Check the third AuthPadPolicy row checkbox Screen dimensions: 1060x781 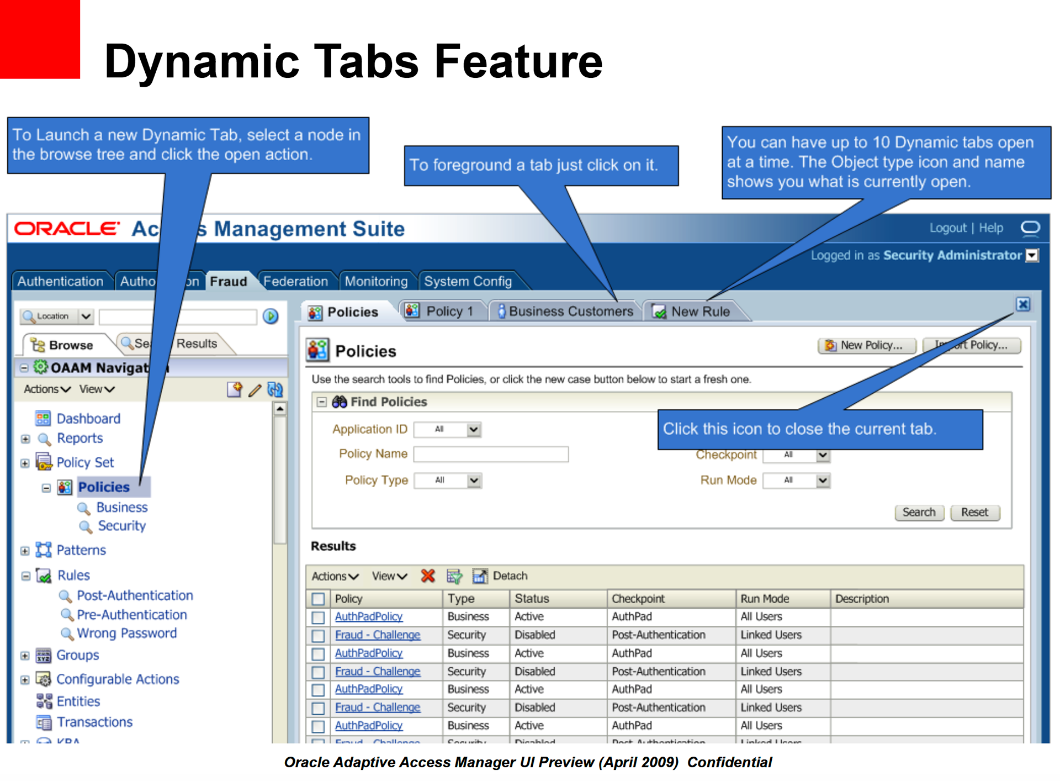[x=318, y=690]
